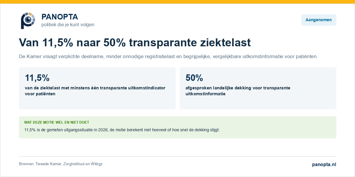This screenshot has height=177, width=355.
Task: Click the main headline about transparante ziektelast
Action: 135,42
